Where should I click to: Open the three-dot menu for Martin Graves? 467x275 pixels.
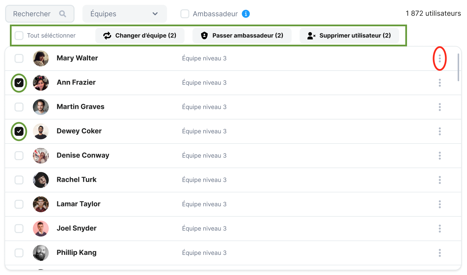point(440,107)
